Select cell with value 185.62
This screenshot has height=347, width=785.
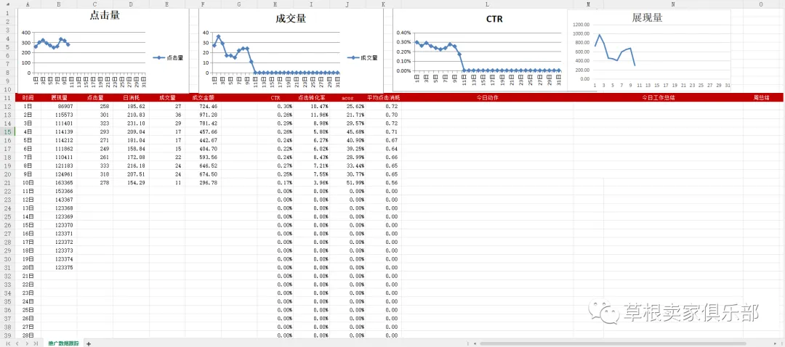tap(131, 107)
